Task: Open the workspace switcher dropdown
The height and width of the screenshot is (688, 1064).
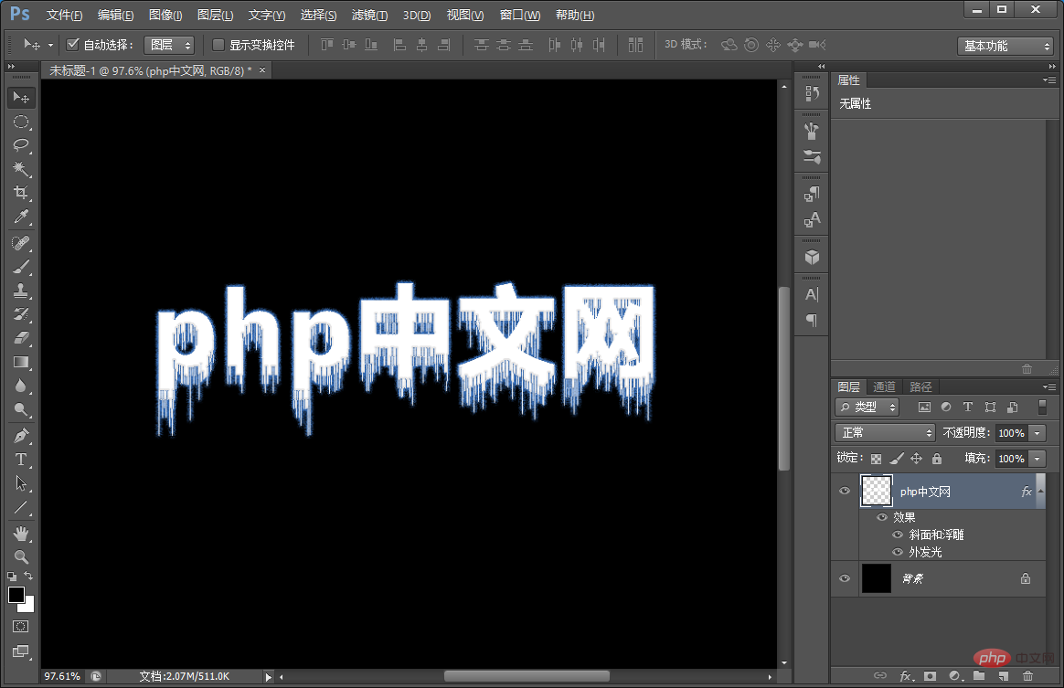Action: [1005, 46]
